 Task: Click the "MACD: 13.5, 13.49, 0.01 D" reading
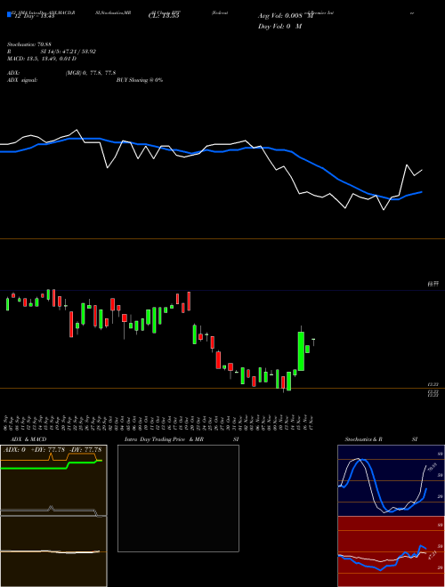(42, 59)
